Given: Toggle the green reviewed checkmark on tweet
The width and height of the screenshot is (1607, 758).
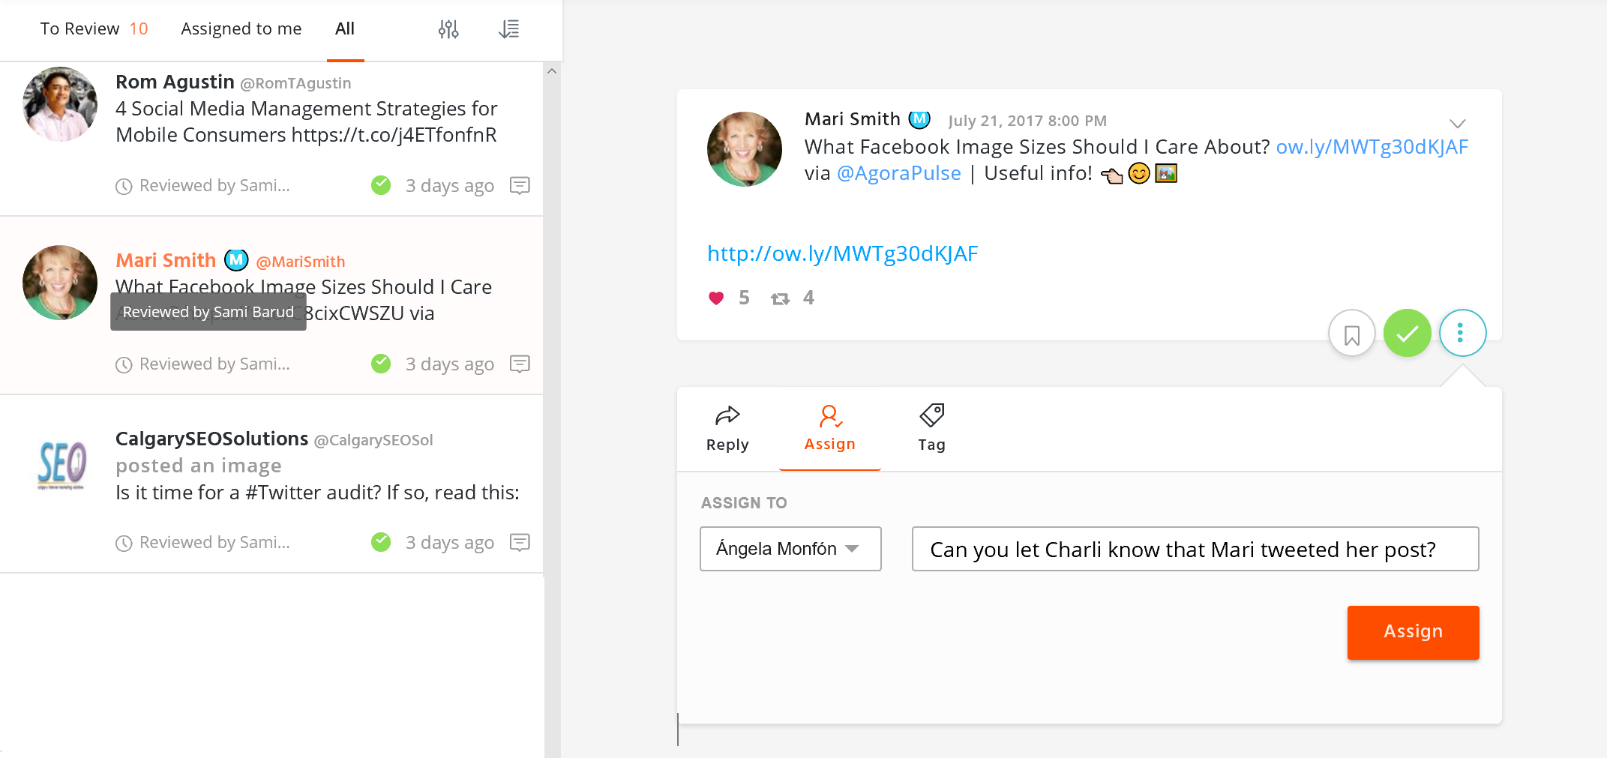Looking at the screenshot, I should pyautogui.click(x=1407, y=334).
